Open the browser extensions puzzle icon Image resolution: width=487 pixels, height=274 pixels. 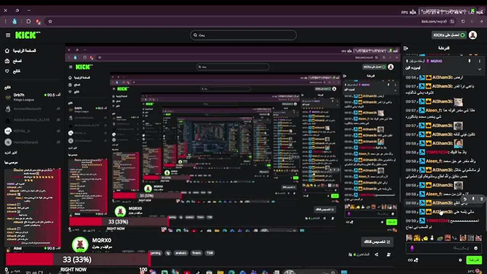click(29, 22)
